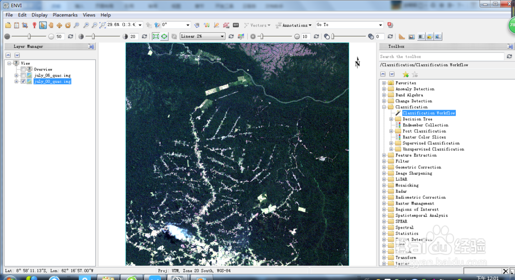
Task: Collapse the Classification toolbox folder
Action: [x=384, y=107]
